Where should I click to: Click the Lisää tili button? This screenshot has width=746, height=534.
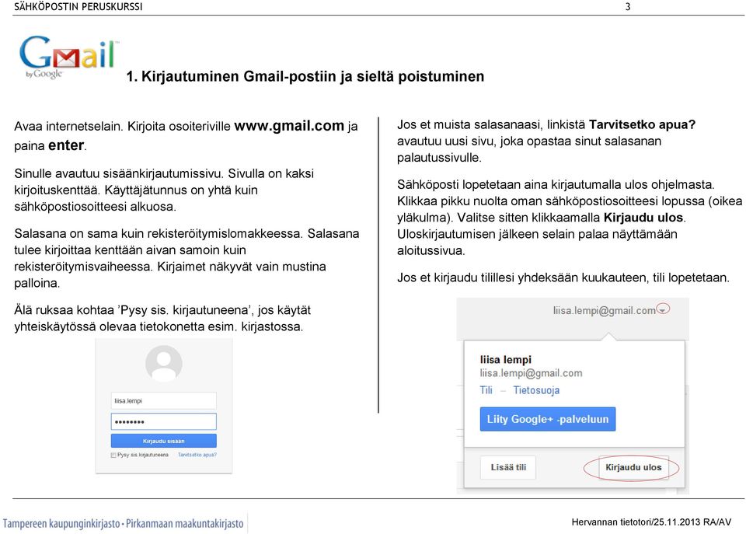pyautogui.click(x=508, y=467)
